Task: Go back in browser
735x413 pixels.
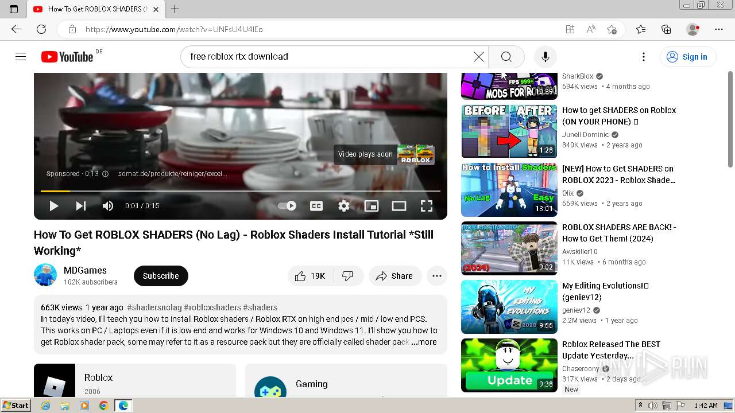Action: 16,29
